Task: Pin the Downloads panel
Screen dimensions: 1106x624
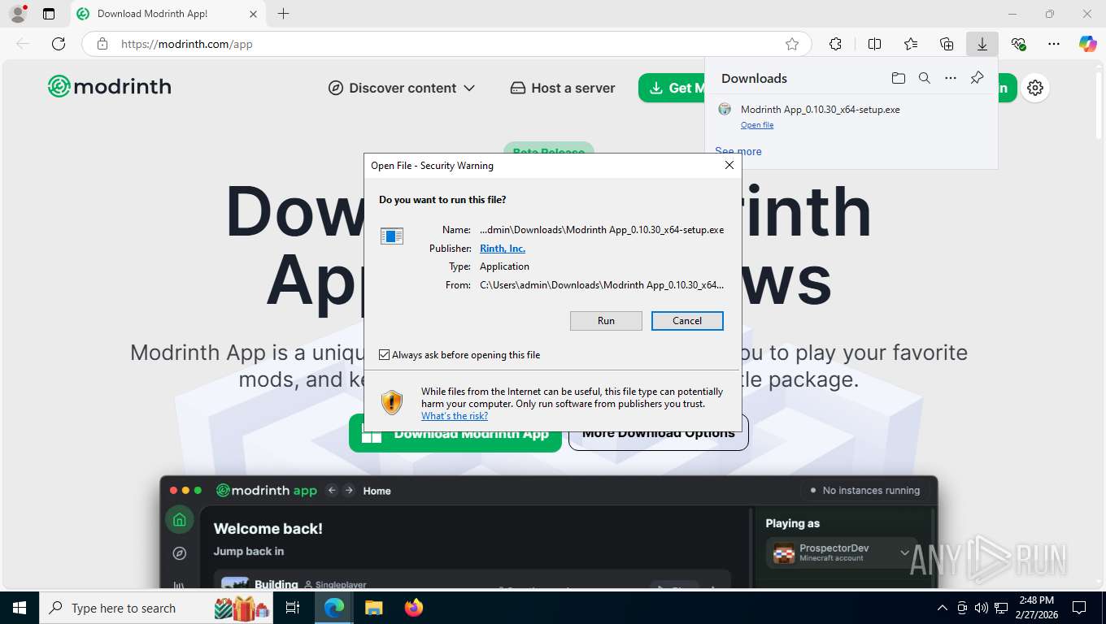Action: 977,78
